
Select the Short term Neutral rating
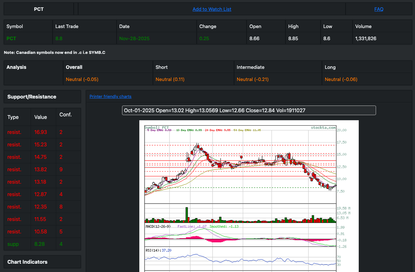click(170, 79)
